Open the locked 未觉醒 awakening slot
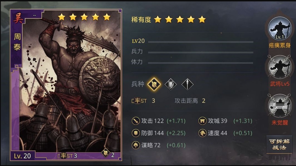The width and height of the screenshot is (296, 166). coord(280,106)
